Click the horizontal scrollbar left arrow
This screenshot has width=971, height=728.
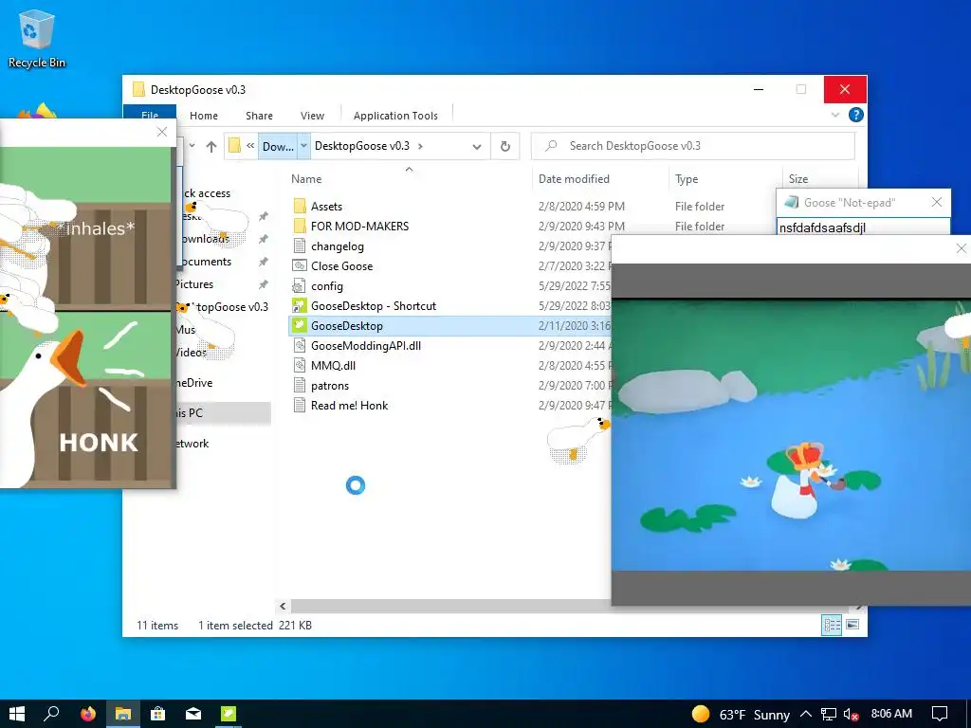coord(283,606)
